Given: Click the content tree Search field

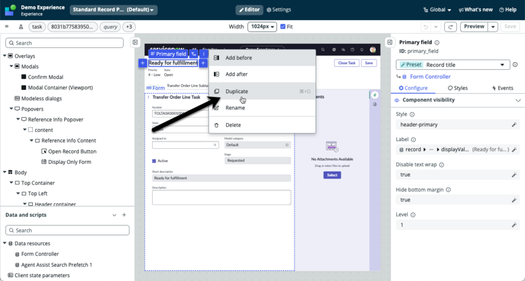Looking at the screenshot, I should (65, 43).
